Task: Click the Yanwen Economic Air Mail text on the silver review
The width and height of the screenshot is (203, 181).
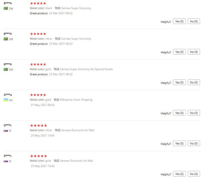Action: click(x=78, y=130)
